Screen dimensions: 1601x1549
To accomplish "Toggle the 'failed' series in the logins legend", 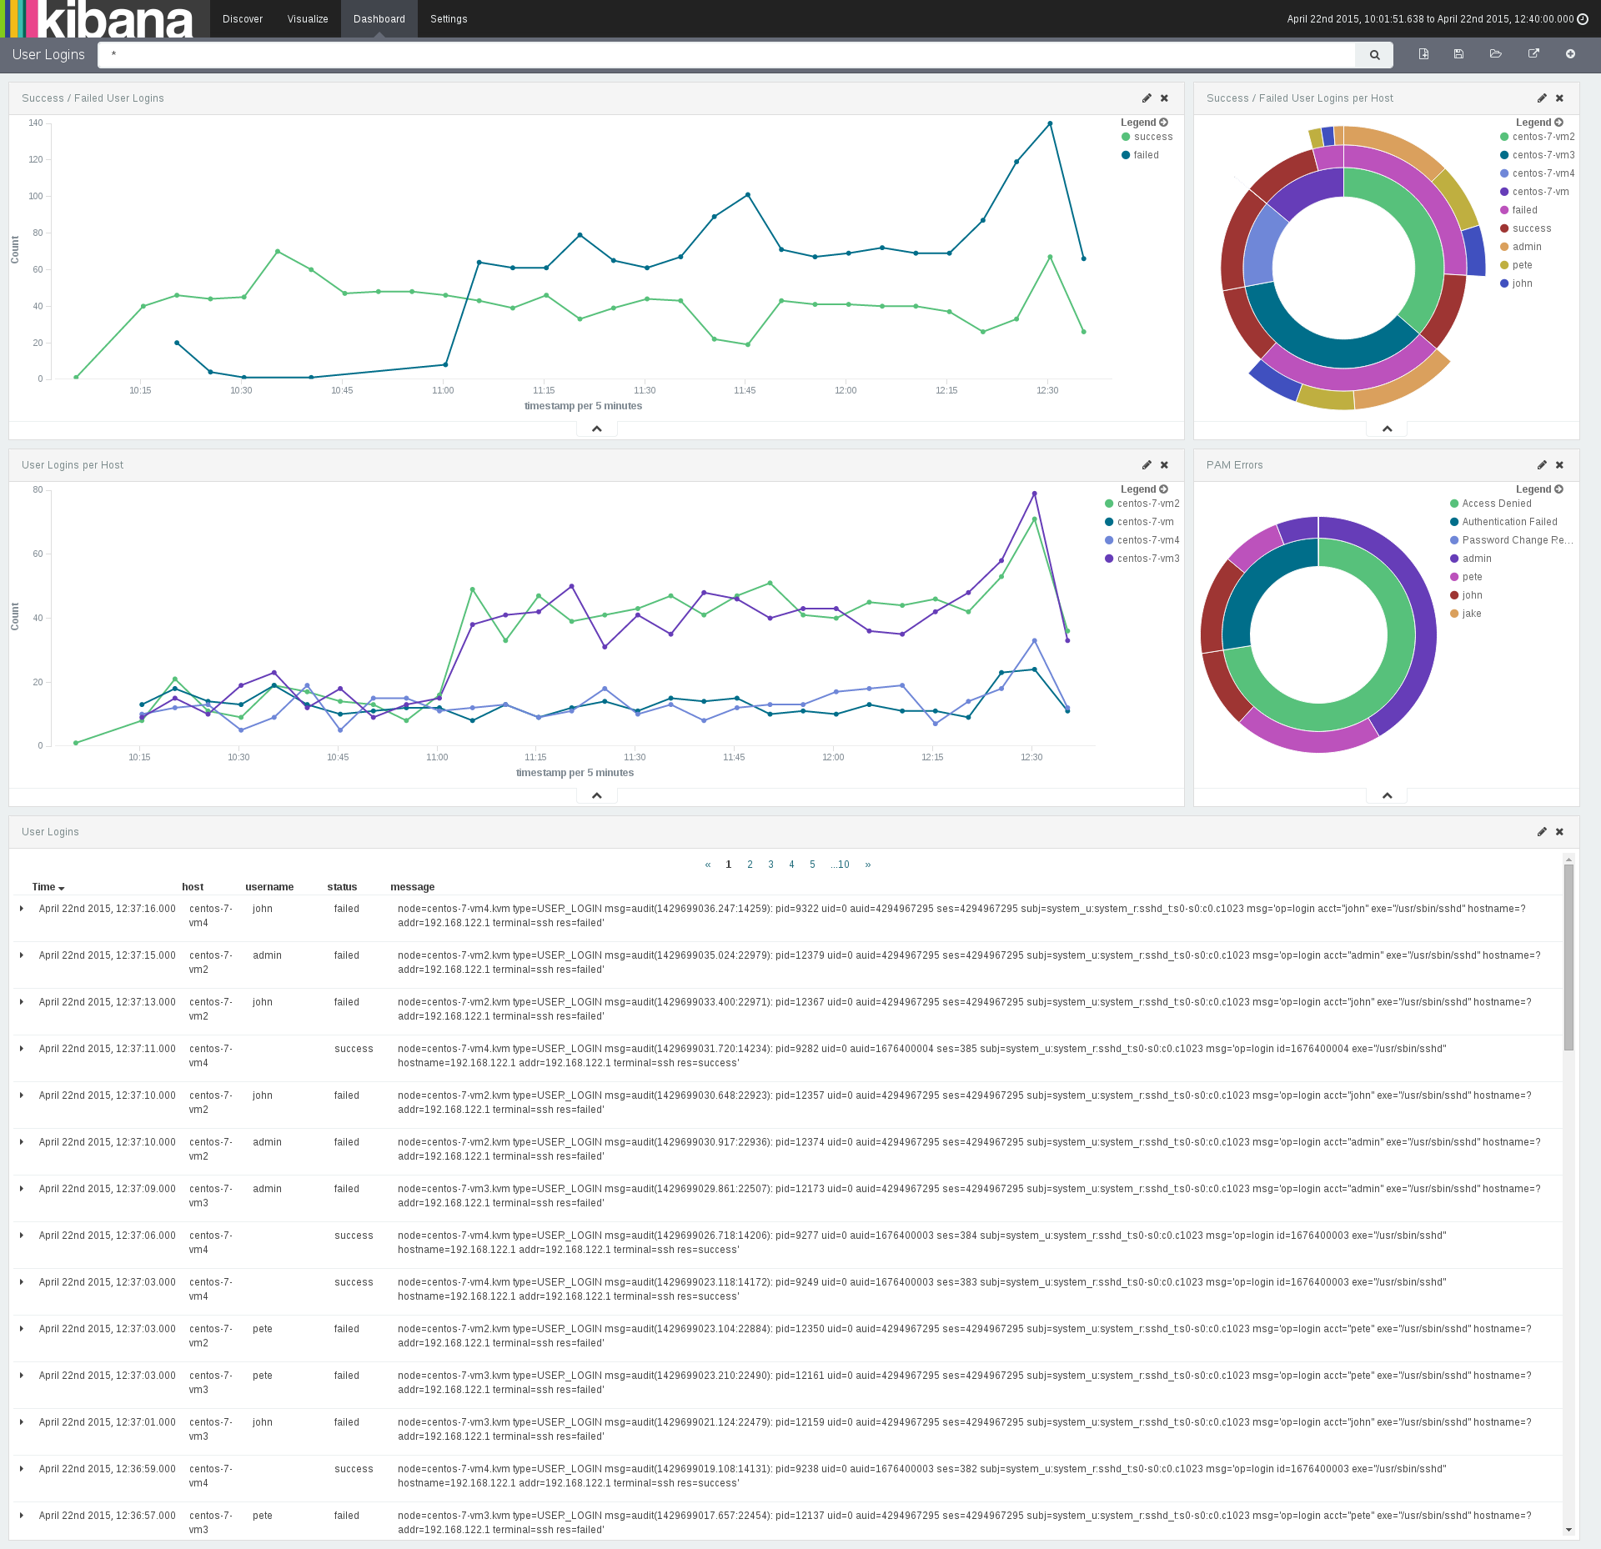I will pos(1145,155).
